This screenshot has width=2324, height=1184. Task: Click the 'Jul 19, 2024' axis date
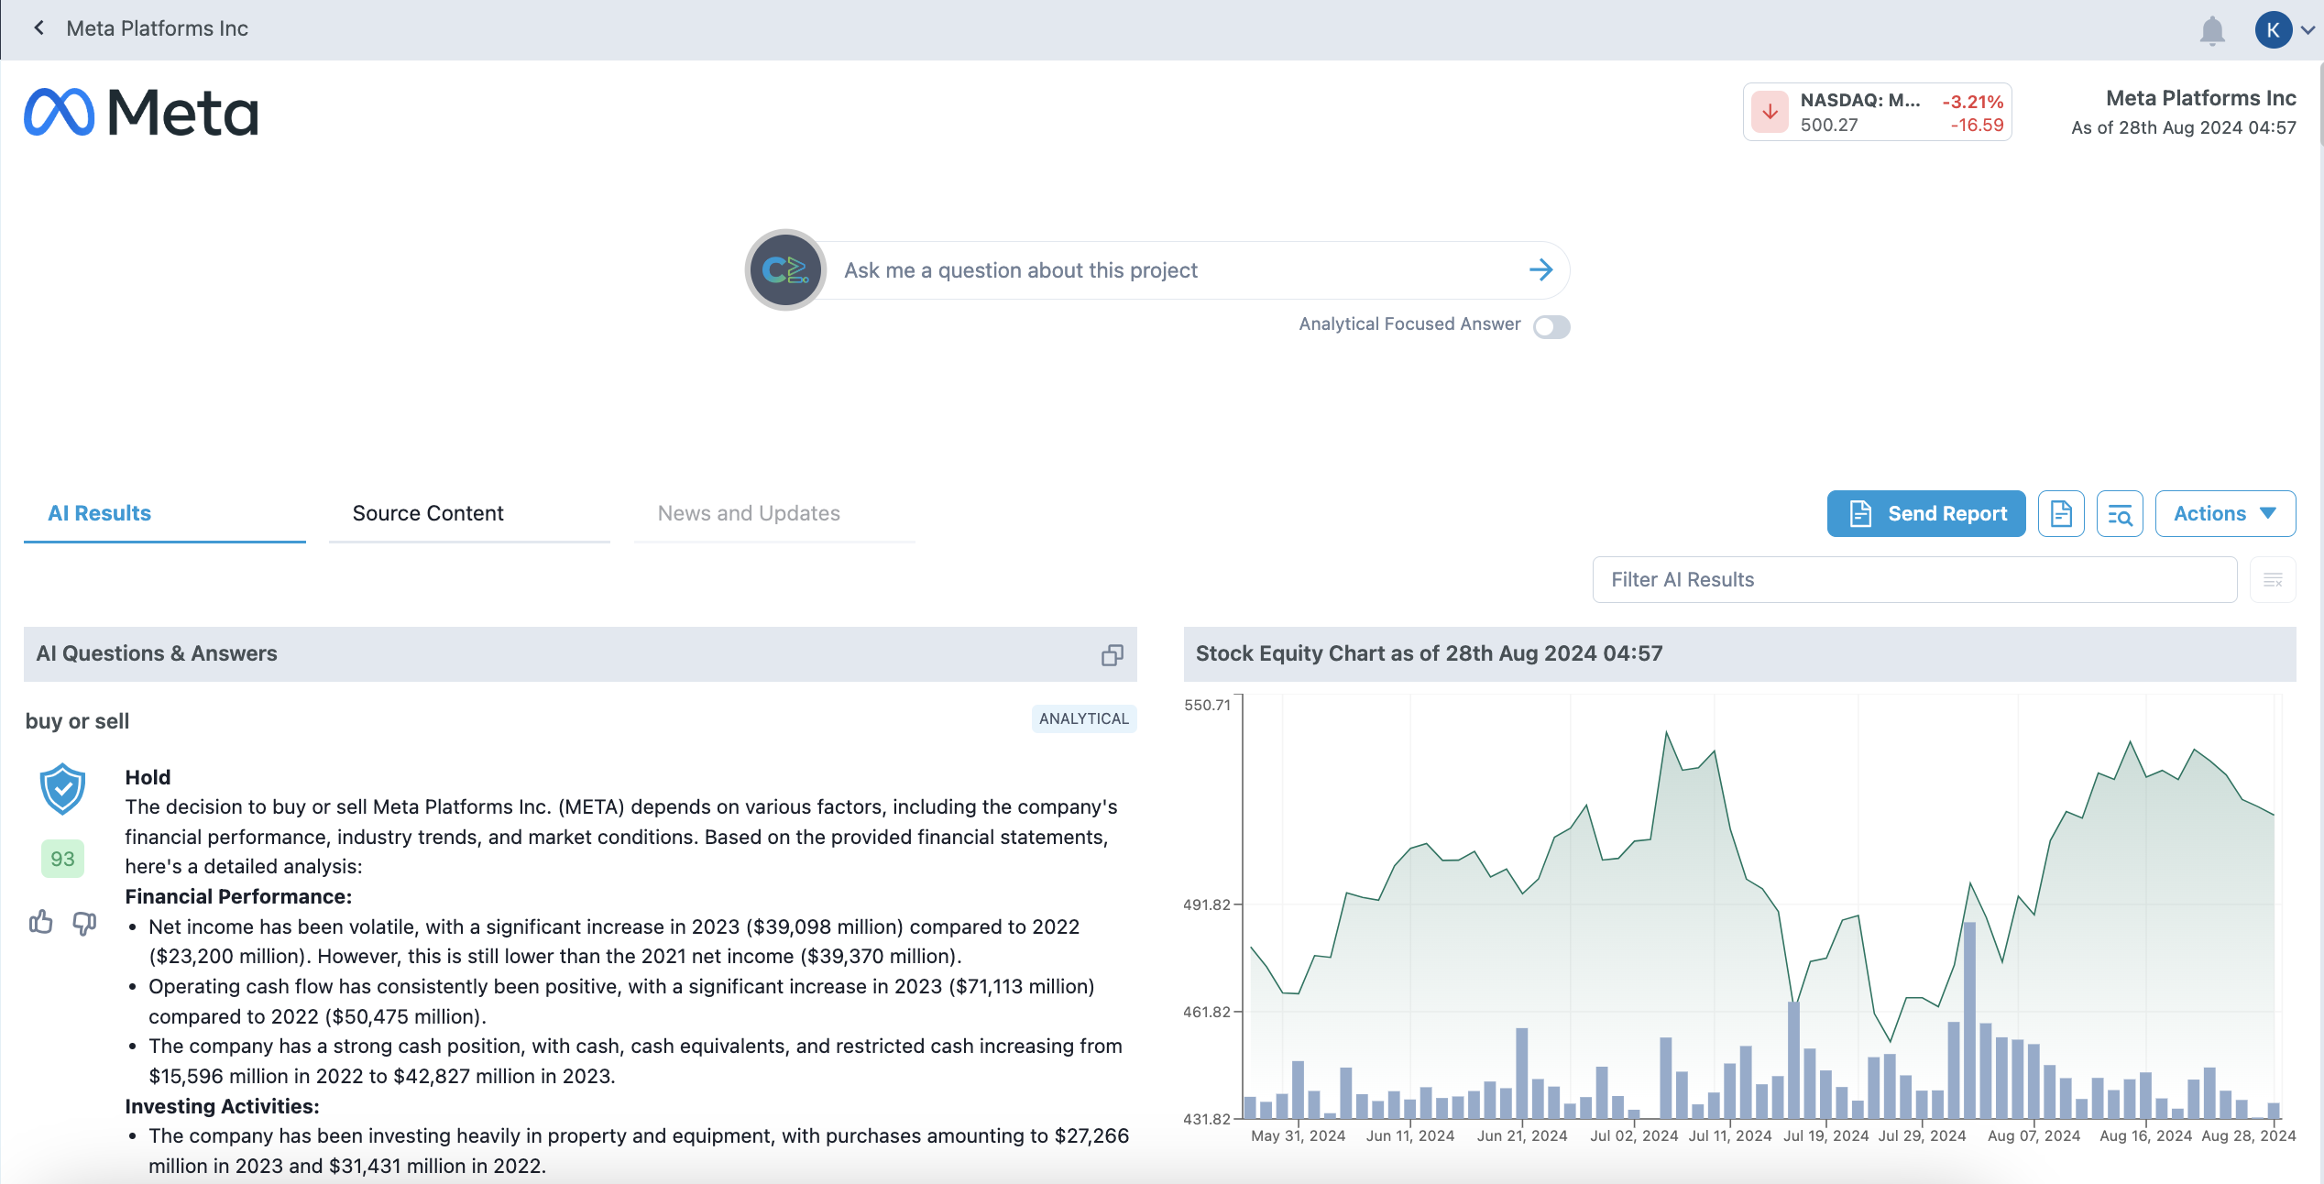pos(1825,1135)
